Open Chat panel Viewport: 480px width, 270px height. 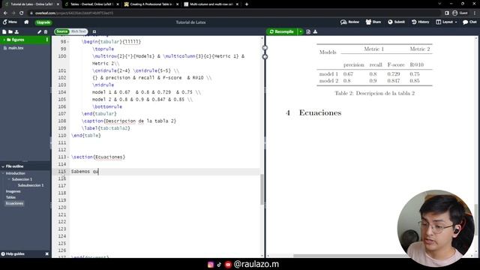[x=469, y=22]
